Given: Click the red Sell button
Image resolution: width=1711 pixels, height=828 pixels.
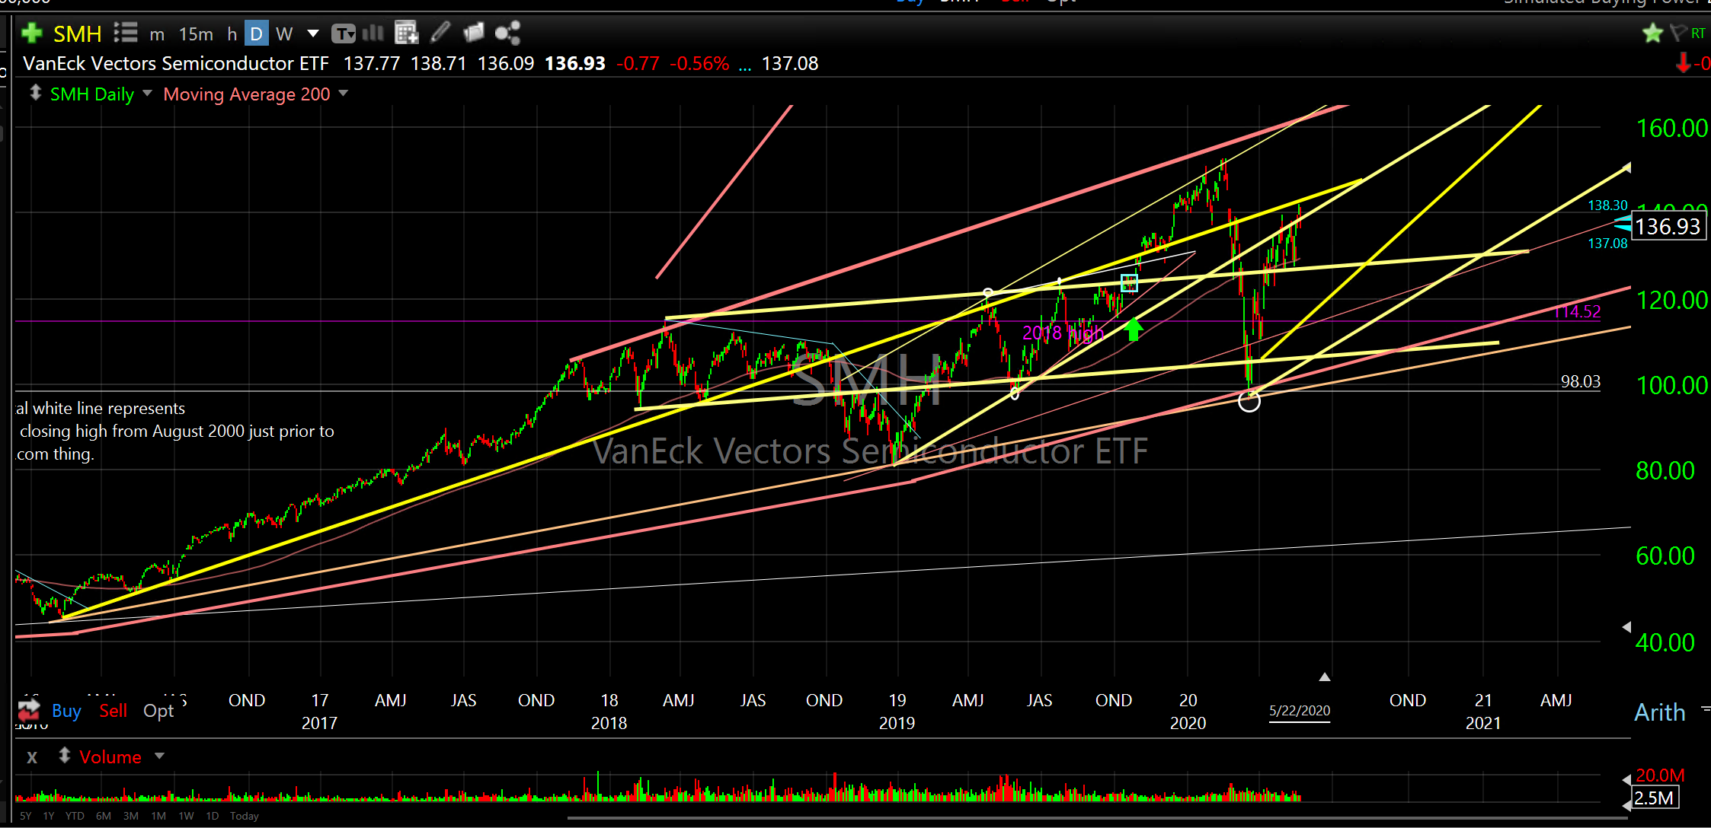Looking at the screenshot, I should [x=114, y=711].
